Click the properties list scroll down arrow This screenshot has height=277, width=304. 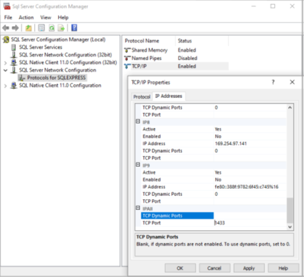[x=290, y=226]
